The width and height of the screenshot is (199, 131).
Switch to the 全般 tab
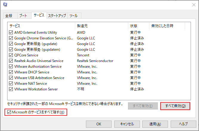pyautogui.click(x=9, y=16)
